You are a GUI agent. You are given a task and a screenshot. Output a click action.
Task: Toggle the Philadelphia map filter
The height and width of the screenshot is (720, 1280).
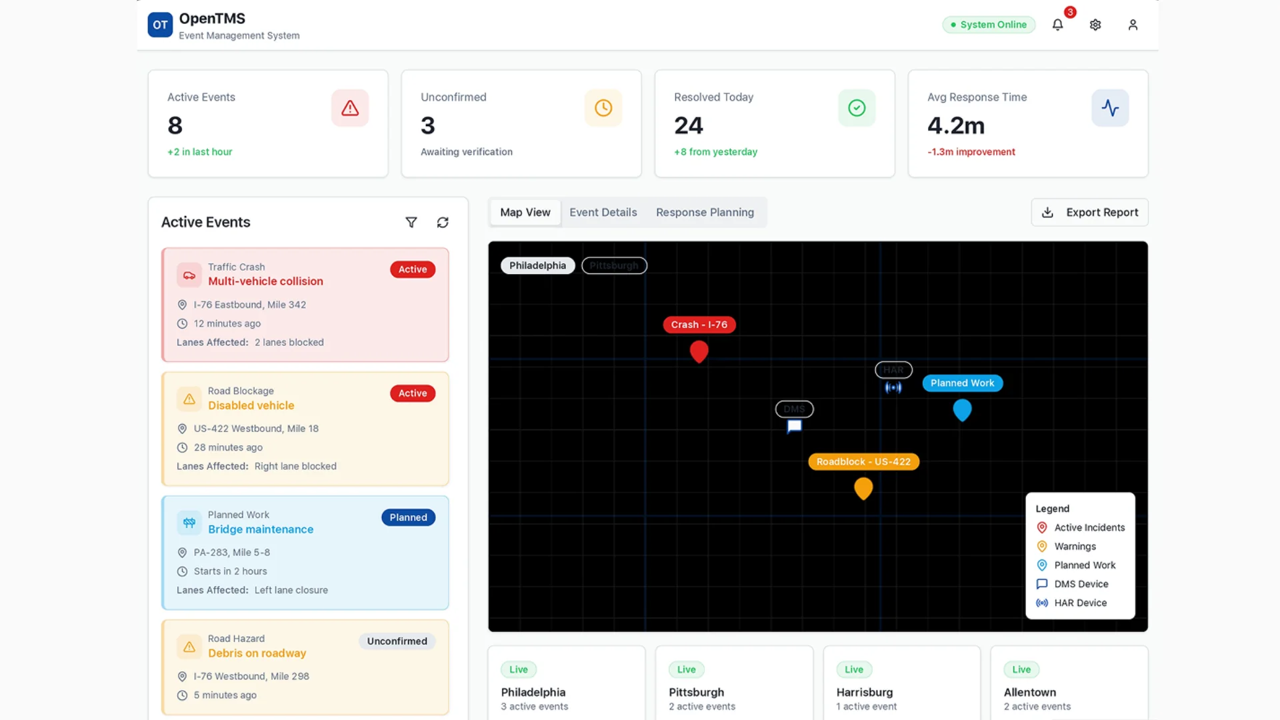[x=537, y=265]
